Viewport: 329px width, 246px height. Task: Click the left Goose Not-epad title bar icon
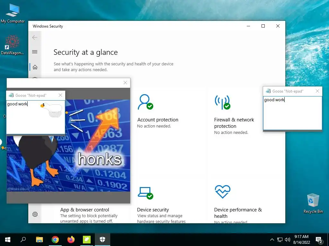point(11,95)
